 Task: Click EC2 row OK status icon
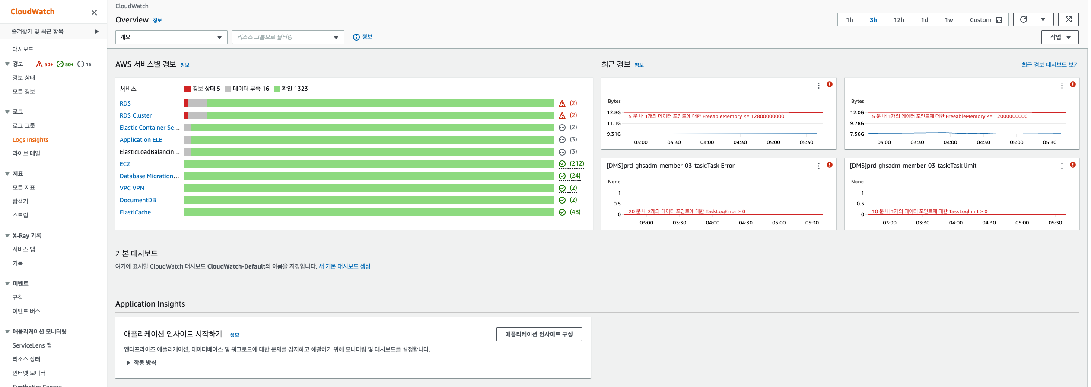click(562, 164)
